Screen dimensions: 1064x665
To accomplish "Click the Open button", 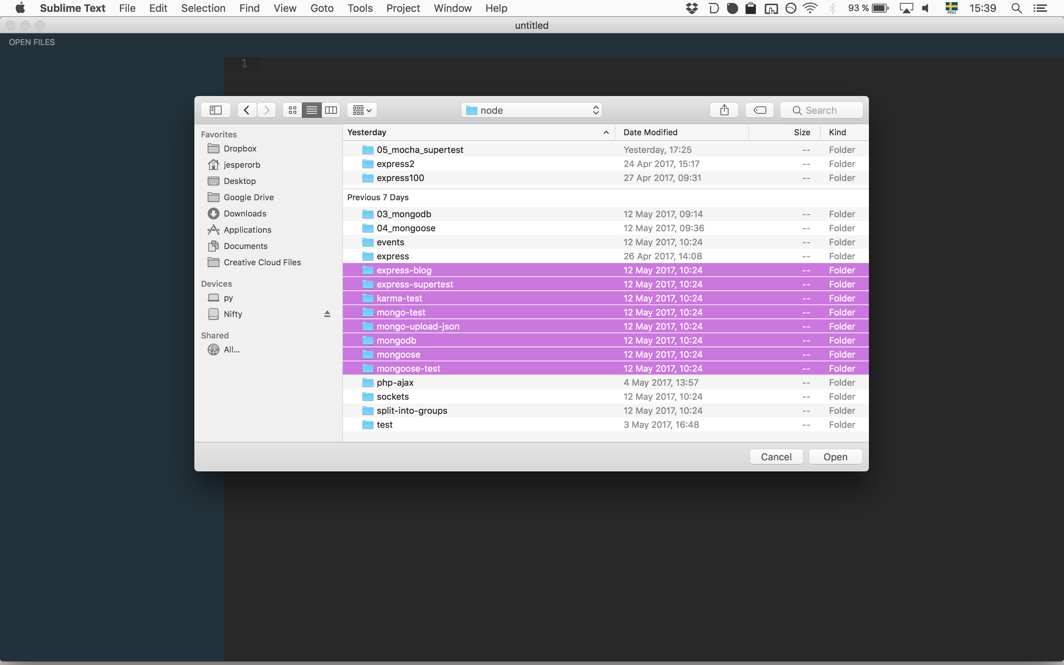I will point(835,457).
